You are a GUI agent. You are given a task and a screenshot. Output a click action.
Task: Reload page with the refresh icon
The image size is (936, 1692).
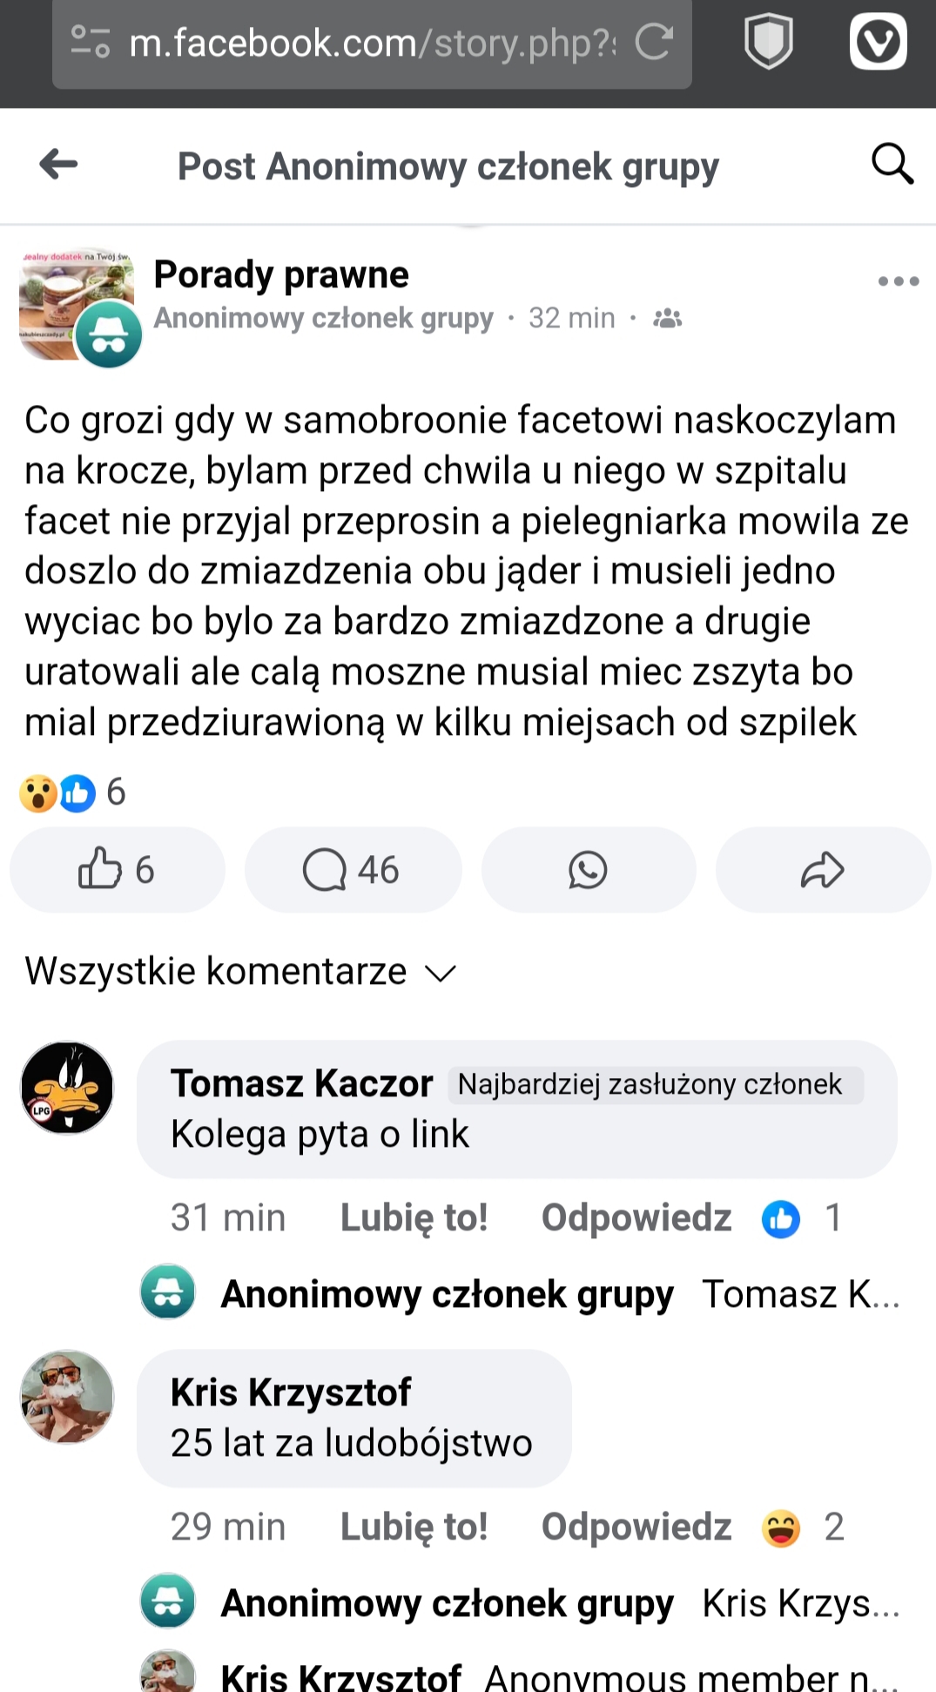pos(654,42)
